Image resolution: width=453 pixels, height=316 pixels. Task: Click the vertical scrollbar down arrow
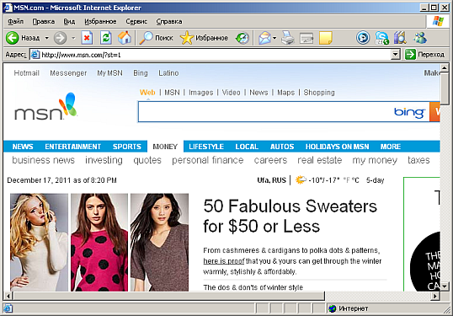444,287
